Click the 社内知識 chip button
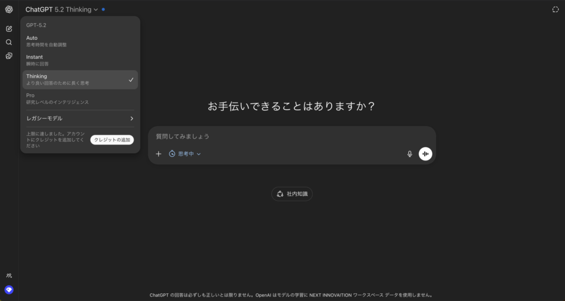The width and height of the screenshot is (565, 301). point(292,194)
